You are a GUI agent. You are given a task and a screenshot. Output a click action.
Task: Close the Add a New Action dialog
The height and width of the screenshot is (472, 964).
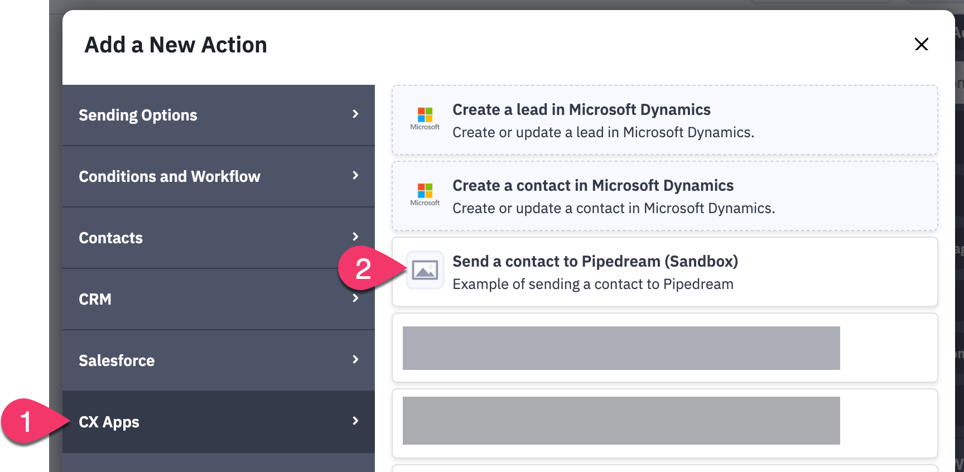921,44
